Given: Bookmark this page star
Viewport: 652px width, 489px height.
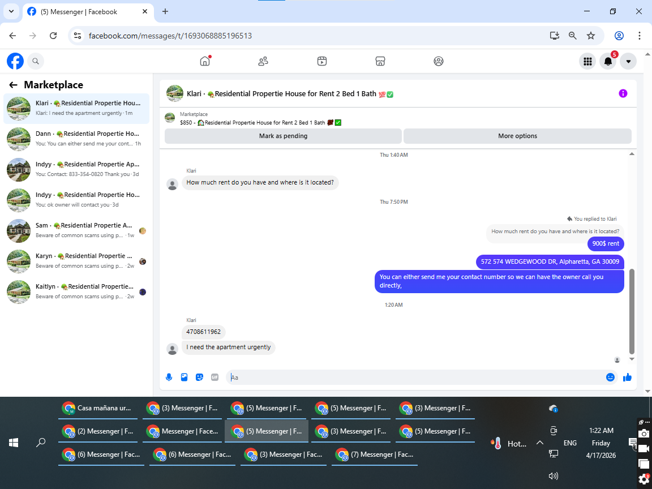Looking at the screenshot, I should pyautogui.click(x=591, y=36).
